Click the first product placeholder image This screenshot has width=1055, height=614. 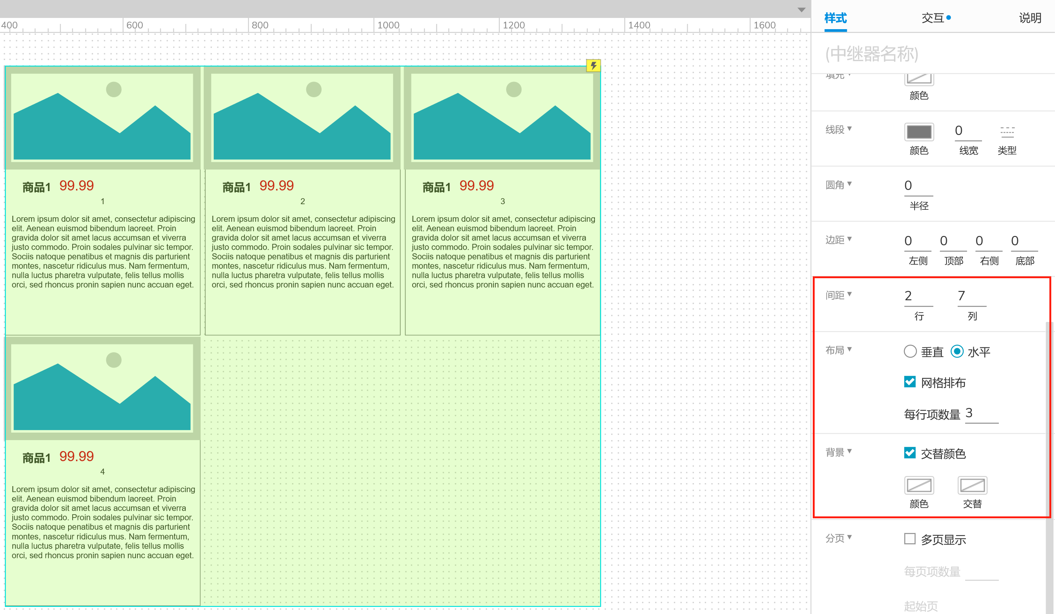coord(102,117)
